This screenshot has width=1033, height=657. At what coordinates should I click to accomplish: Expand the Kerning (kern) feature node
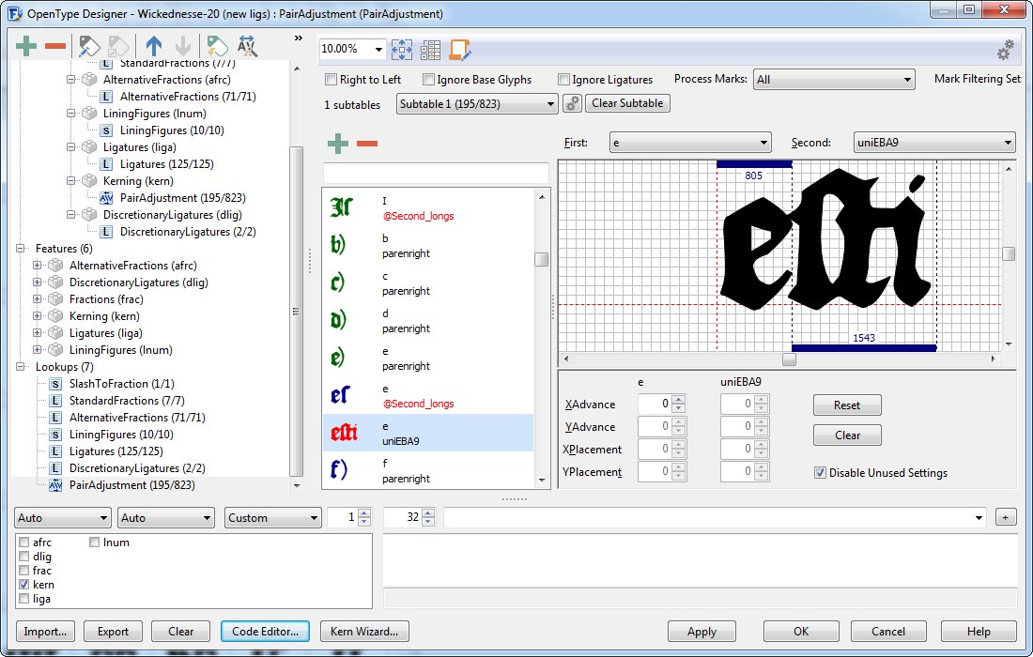coord(38,316)
